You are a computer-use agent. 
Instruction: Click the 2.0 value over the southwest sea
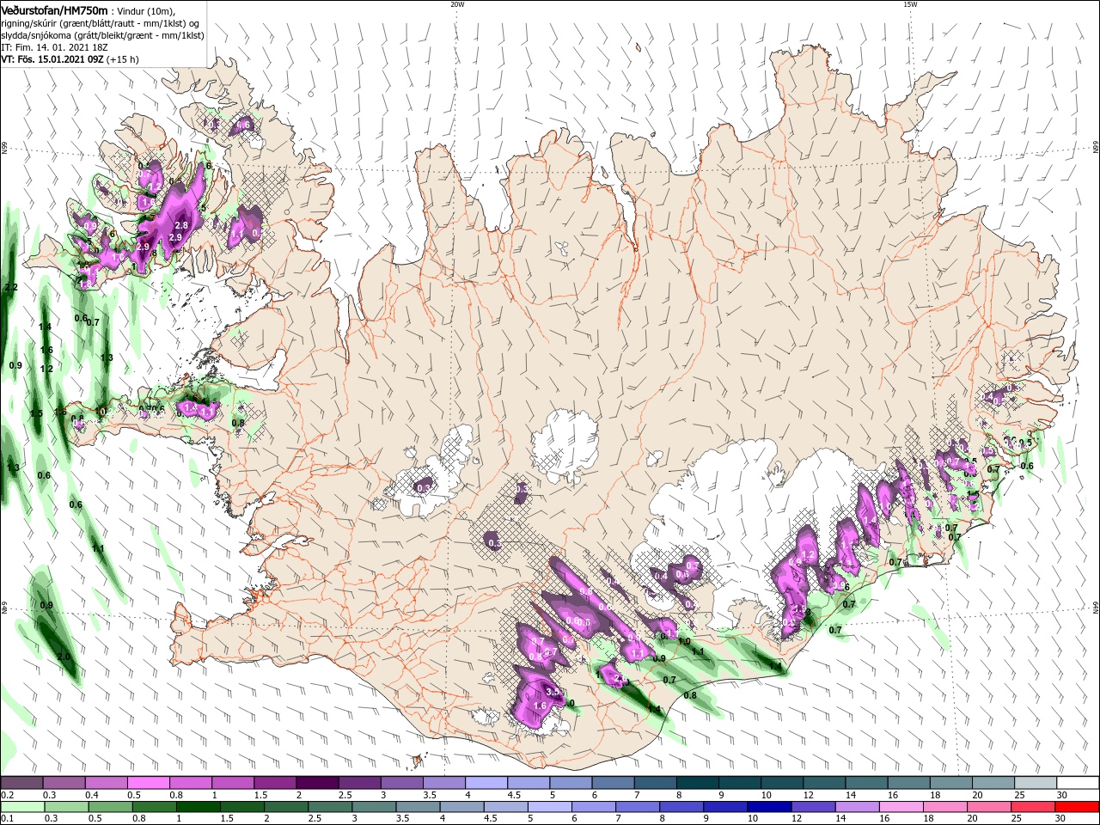coord(64,657)
